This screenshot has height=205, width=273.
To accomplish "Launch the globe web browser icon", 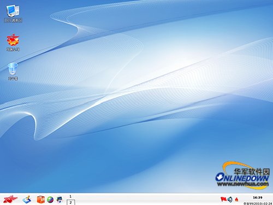I will pyautogui.click(x=50, y=200).
